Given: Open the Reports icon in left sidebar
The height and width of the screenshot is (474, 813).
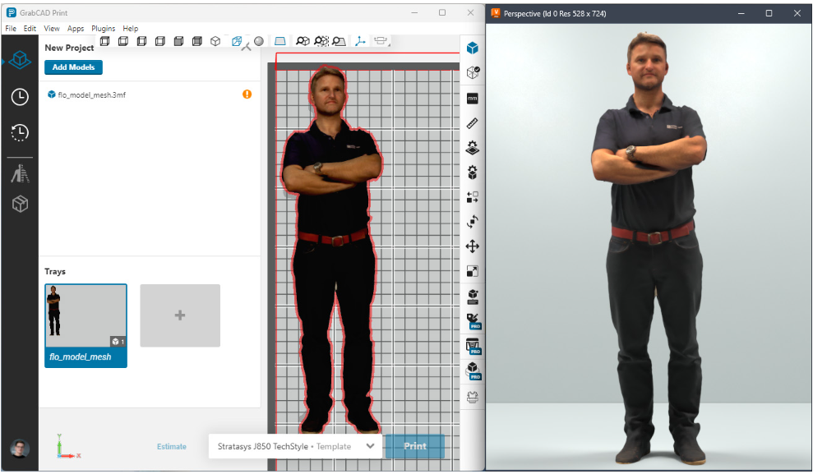Looking at the screenshot, I should point(20,173).
